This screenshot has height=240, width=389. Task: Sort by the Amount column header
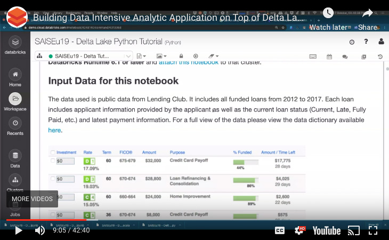click(x=149, y=152)
